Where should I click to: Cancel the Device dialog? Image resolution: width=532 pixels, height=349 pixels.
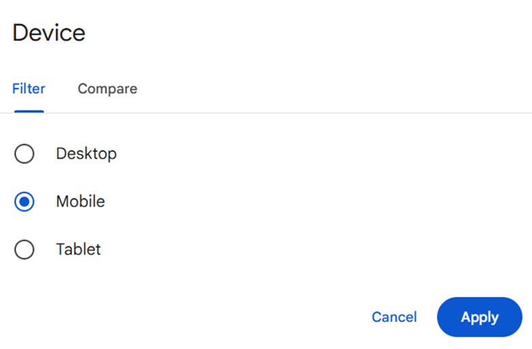pyautogui.click(x=394, y=317)
